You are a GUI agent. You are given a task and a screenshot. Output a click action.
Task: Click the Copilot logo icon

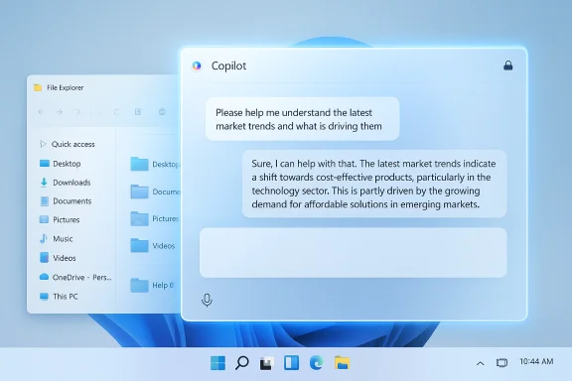[197, 66]
